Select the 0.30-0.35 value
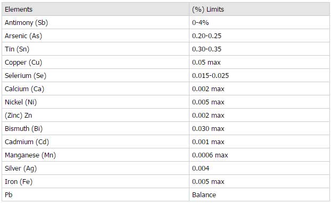 coord(206,49)
